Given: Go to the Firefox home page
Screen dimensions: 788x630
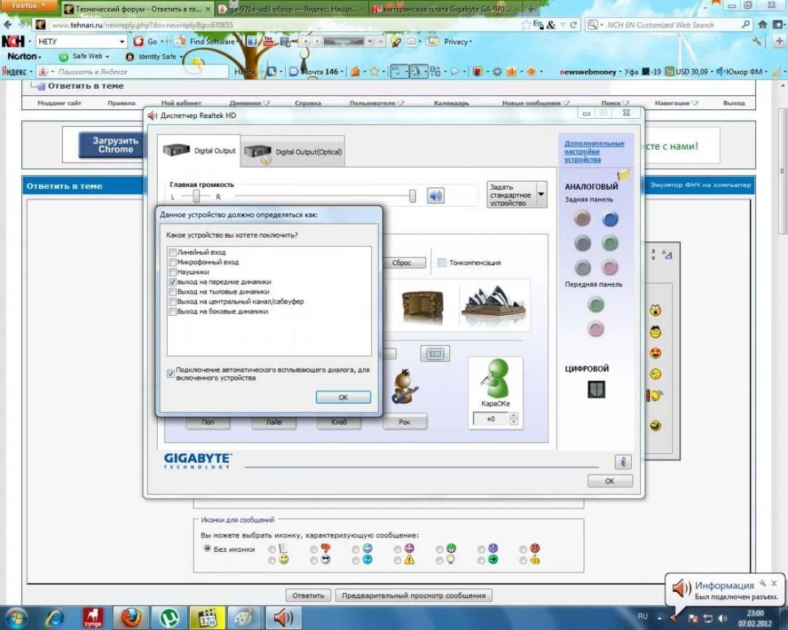Looking at the screenshot, I should pos(762,24).
